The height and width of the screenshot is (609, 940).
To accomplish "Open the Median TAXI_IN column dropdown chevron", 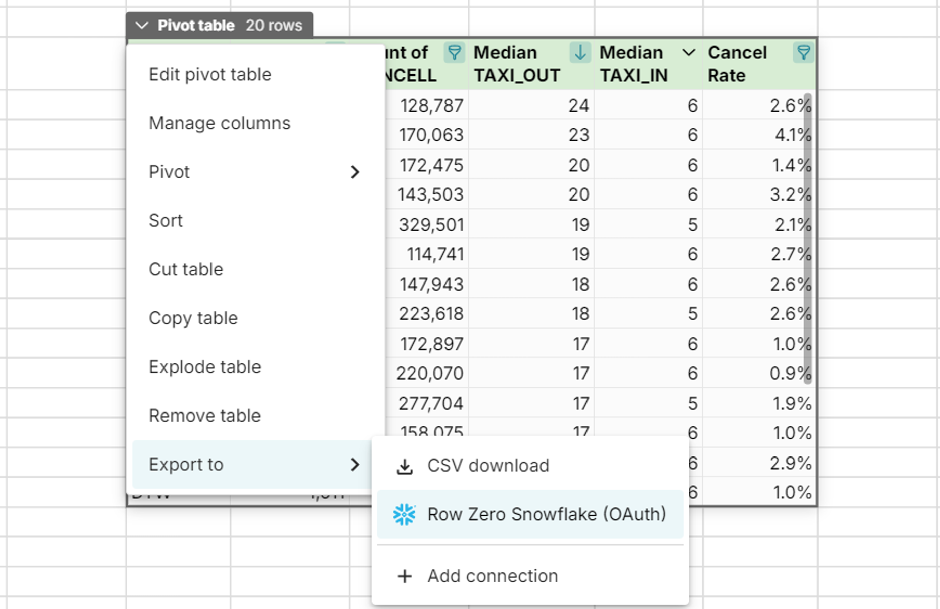I will coord(689,52).
